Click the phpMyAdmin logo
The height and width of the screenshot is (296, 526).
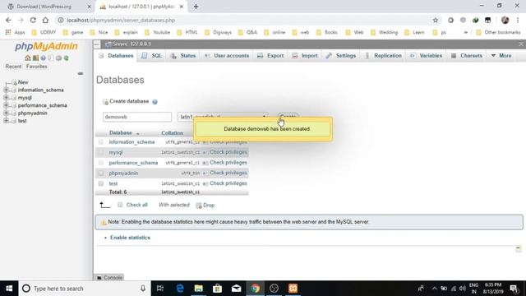46,46
